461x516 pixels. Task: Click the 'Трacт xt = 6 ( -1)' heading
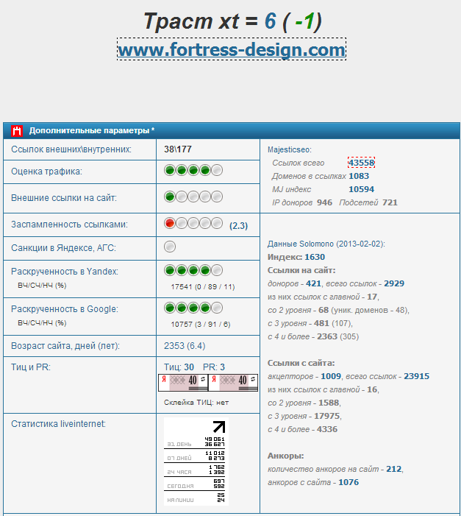pos(232,21)
